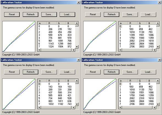Click Reset in the top-right Calibration Tester window
The height and width of the screenshot is (115, 162).
click(93, 14)
